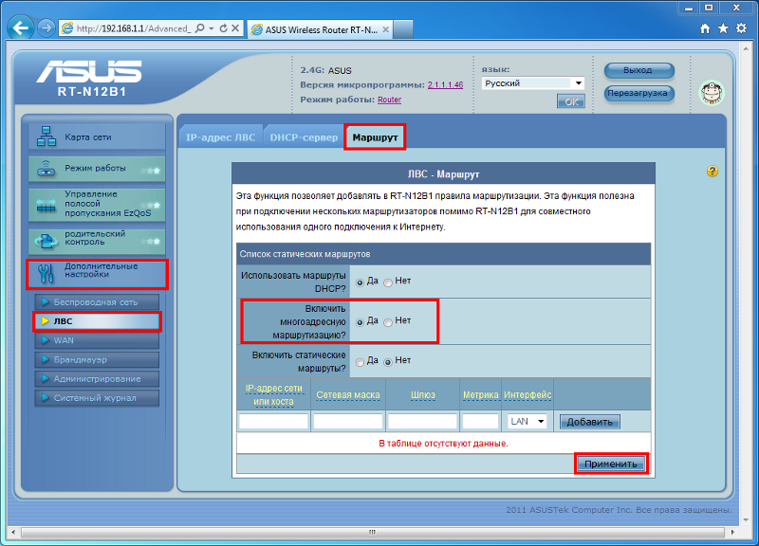This screenshot has height=546, width=759.
Task: Open browser favorites star icon
Action: [x=726, y=28]
